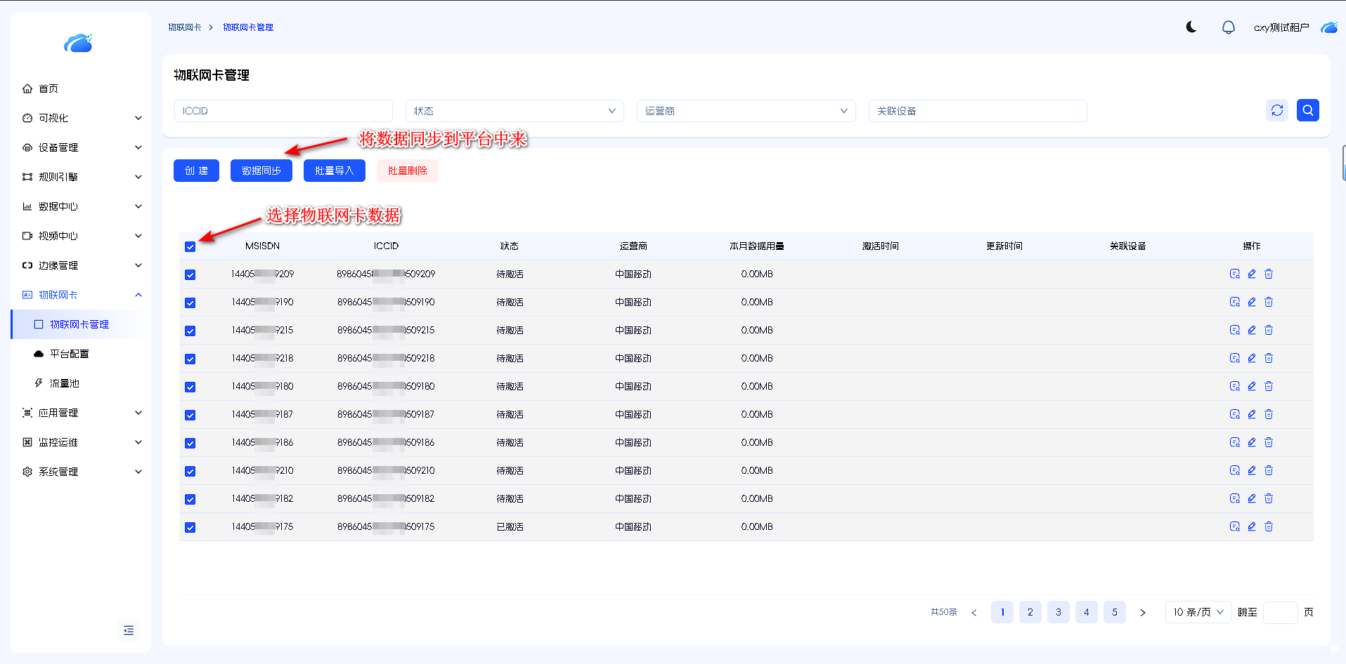This screenshot has height=664, width=1346.
Task: Delete the card with ICCID ending 509180
Action: tap(1269, 386)
